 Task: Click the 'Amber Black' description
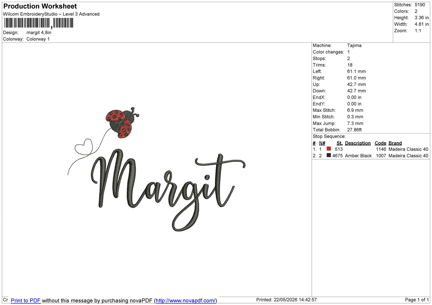click(x=358, y=156)
